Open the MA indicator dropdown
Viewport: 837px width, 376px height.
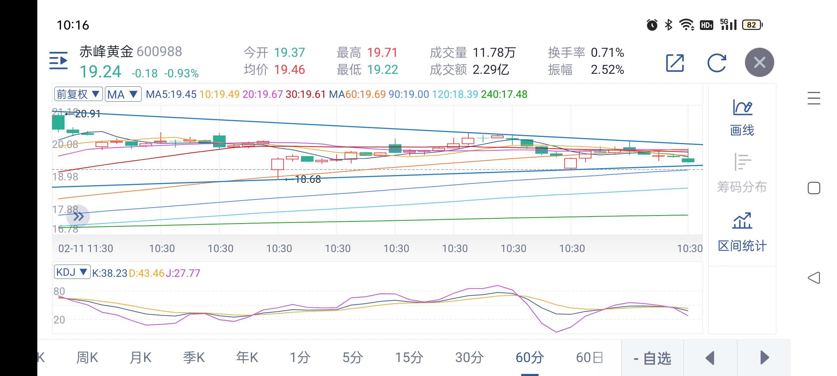click(123, 94)
